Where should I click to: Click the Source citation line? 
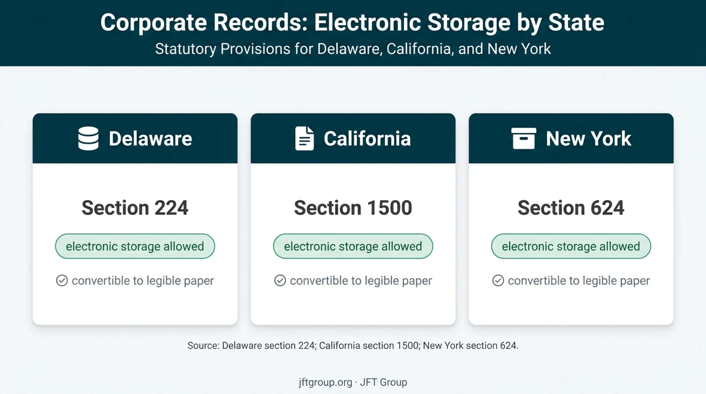353,346
